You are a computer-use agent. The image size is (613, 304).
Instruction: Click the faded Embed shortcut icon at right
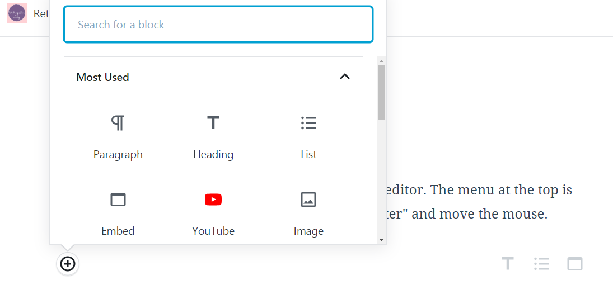(x=575, y=264)
